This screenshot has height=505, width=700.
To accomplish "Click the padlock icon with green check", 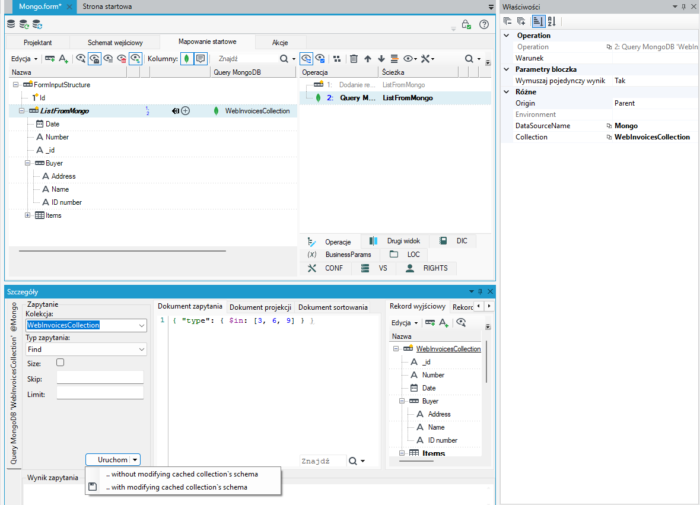I will pyautogui.click(x=466, y=24).
